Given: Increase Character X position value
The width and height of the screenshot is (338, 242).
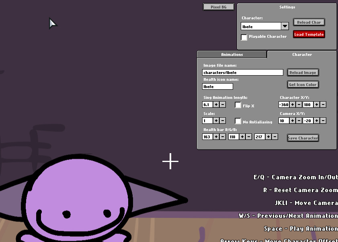Looking at the screenshot, I should (293, 105).
